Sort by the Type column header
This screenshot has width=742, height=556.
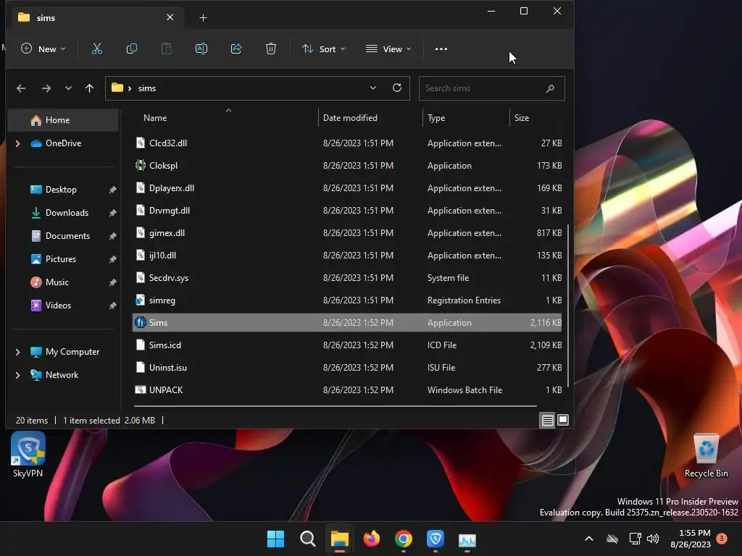pyautogui.click(x=466, y=118)
